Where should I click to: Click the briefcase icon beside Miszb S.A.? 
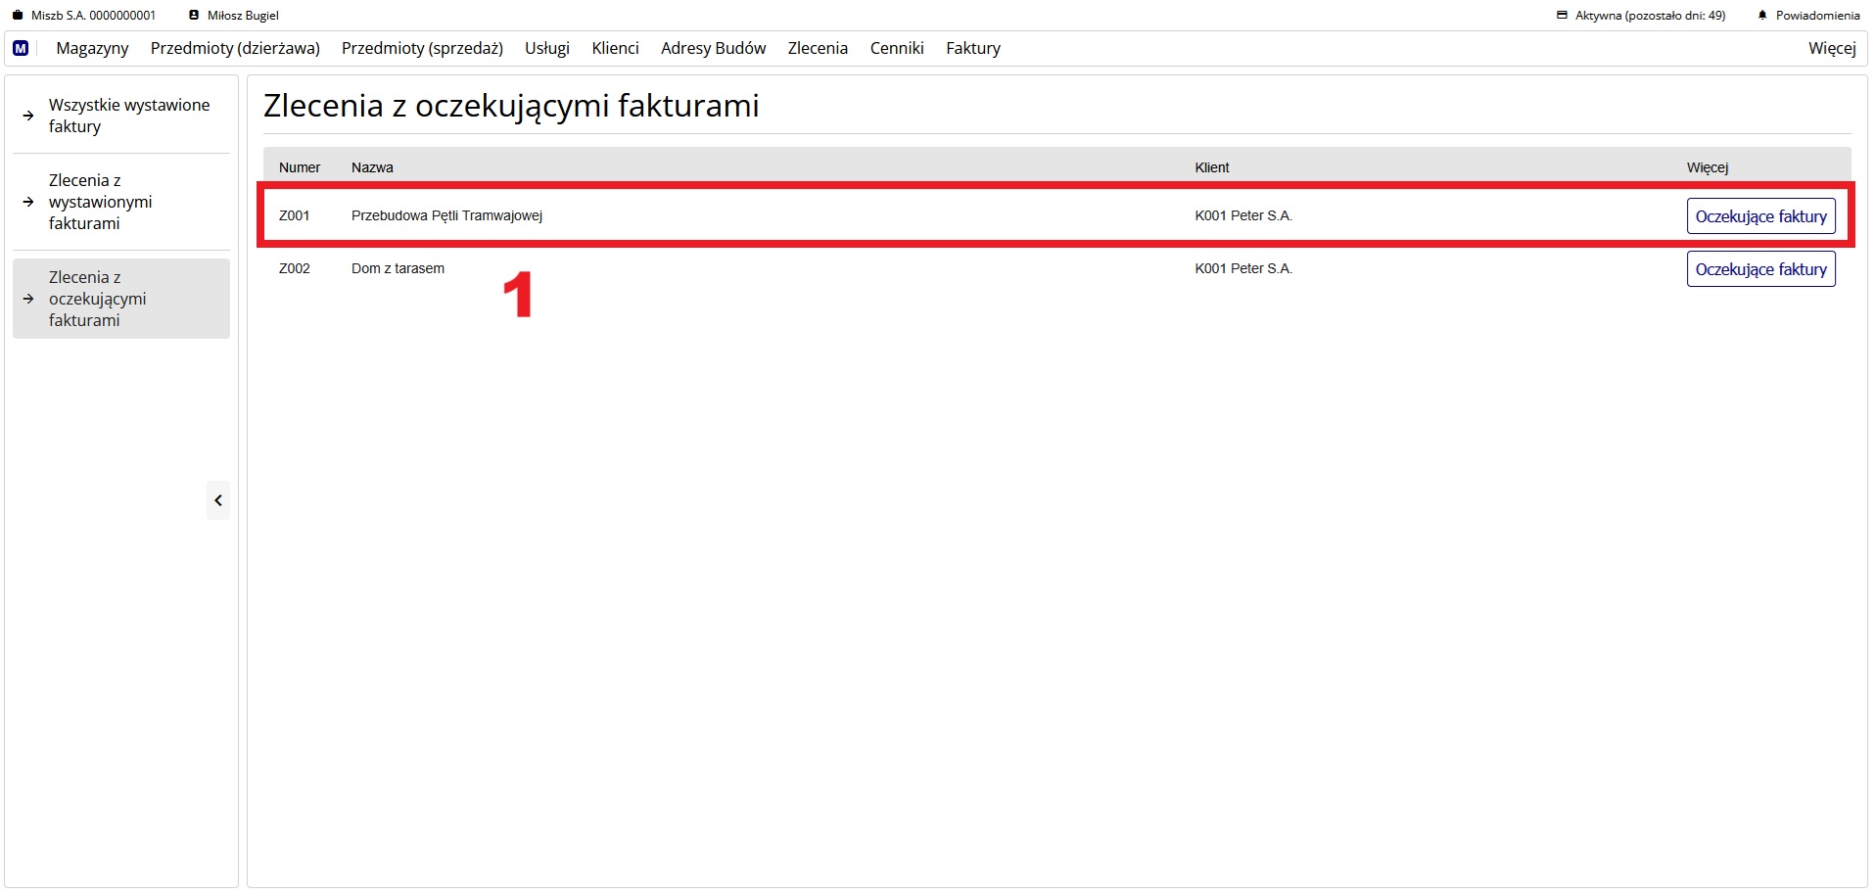click(18, 16)
